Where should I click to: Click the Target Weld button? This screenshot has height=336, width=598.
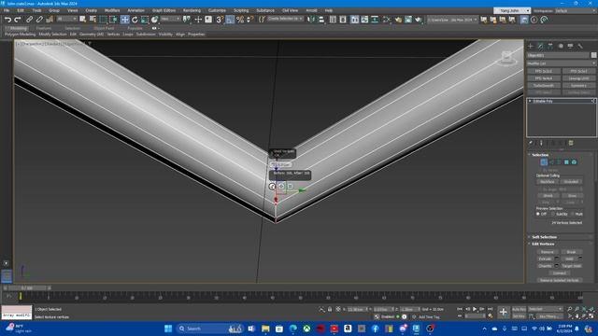[x=571, y=266]
